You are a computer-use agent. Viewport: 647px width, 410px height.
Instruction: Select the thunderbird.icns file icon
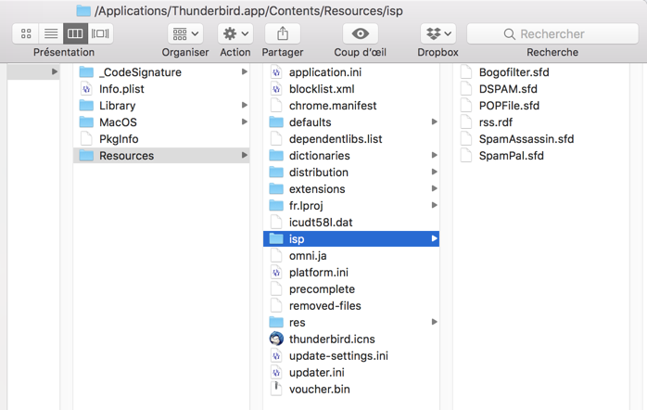coord(275,340)
